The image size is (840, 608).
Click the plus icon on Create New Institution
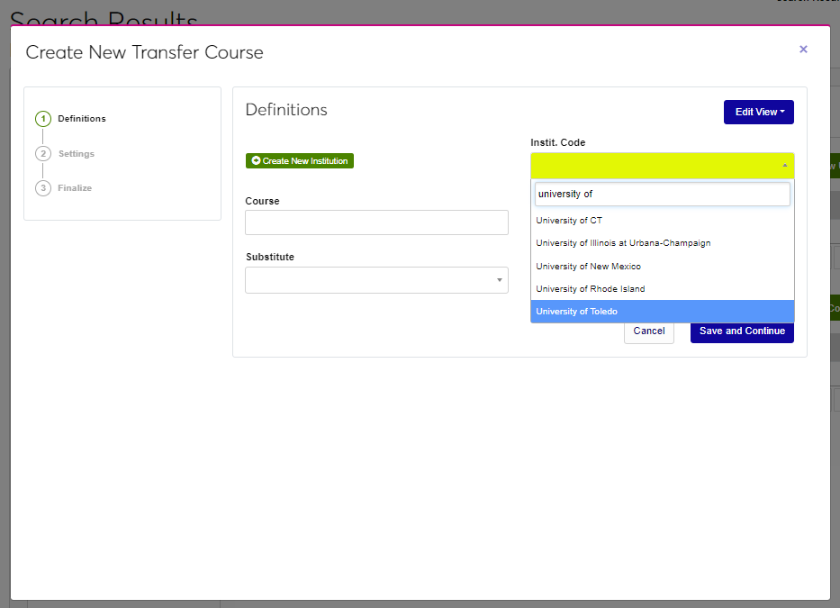pyautogui.click(x=256, y=161)
